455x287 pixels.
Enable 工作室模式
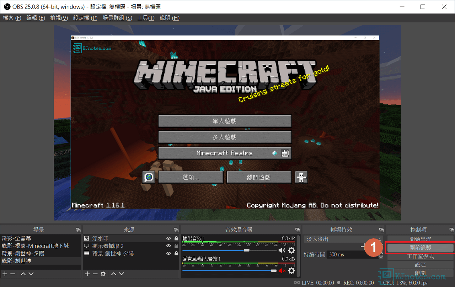(420, 256)
